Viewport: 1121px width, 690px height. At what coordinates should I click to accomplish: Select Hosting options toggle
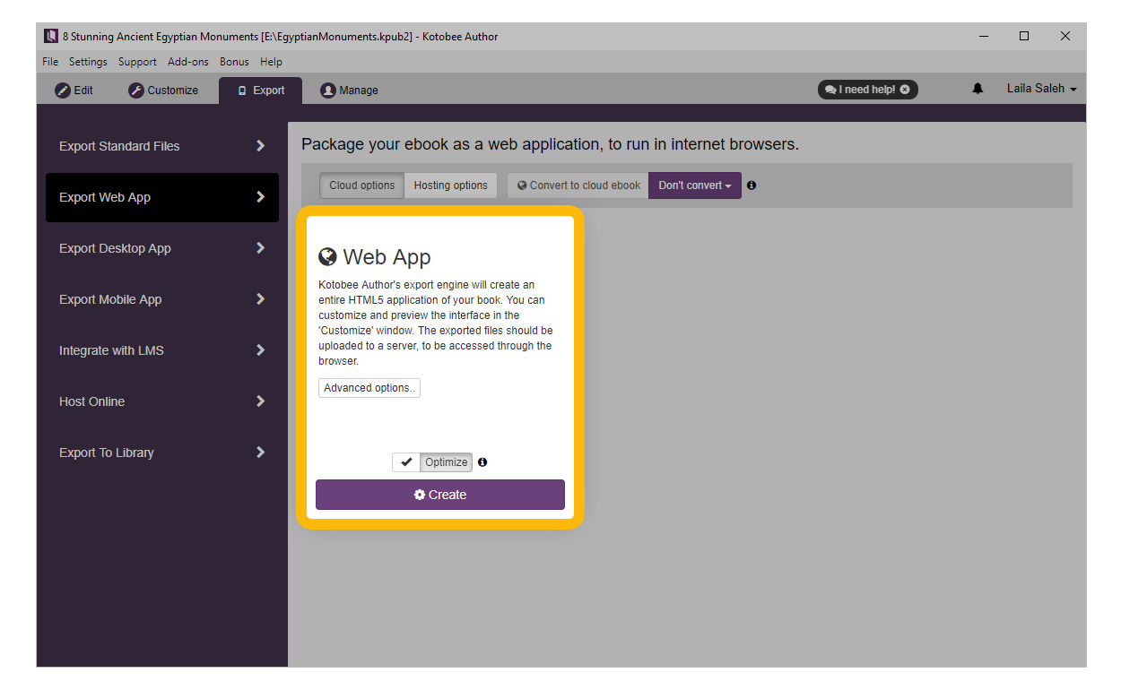(450, 185)
